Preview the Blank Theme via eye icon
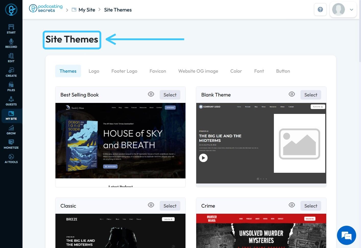361x248 pixels. tap(292, 94)
